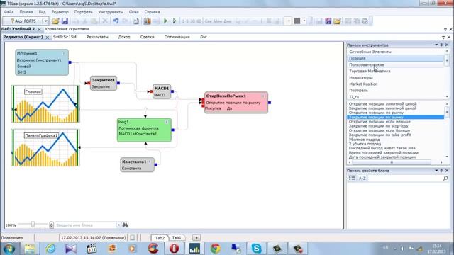Viewport: 454px width, 255px height.
Task: Select the Служебные Элементы category
Action: click(370, 52)
